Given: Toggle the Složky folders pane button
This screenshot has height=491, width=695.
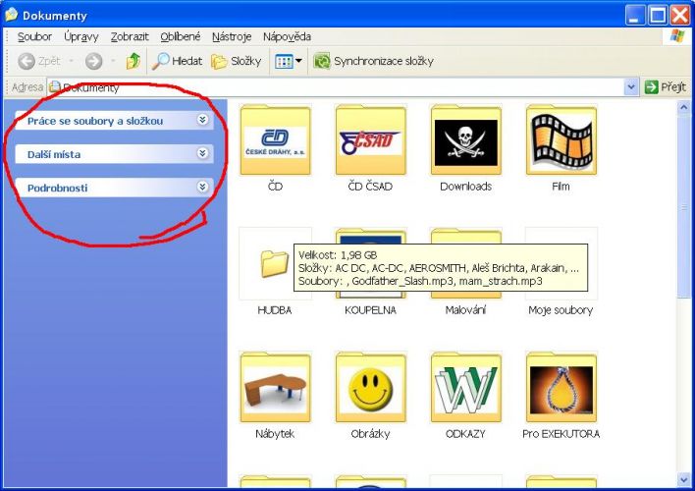Looking at the screenshot, I should [237, 61].
